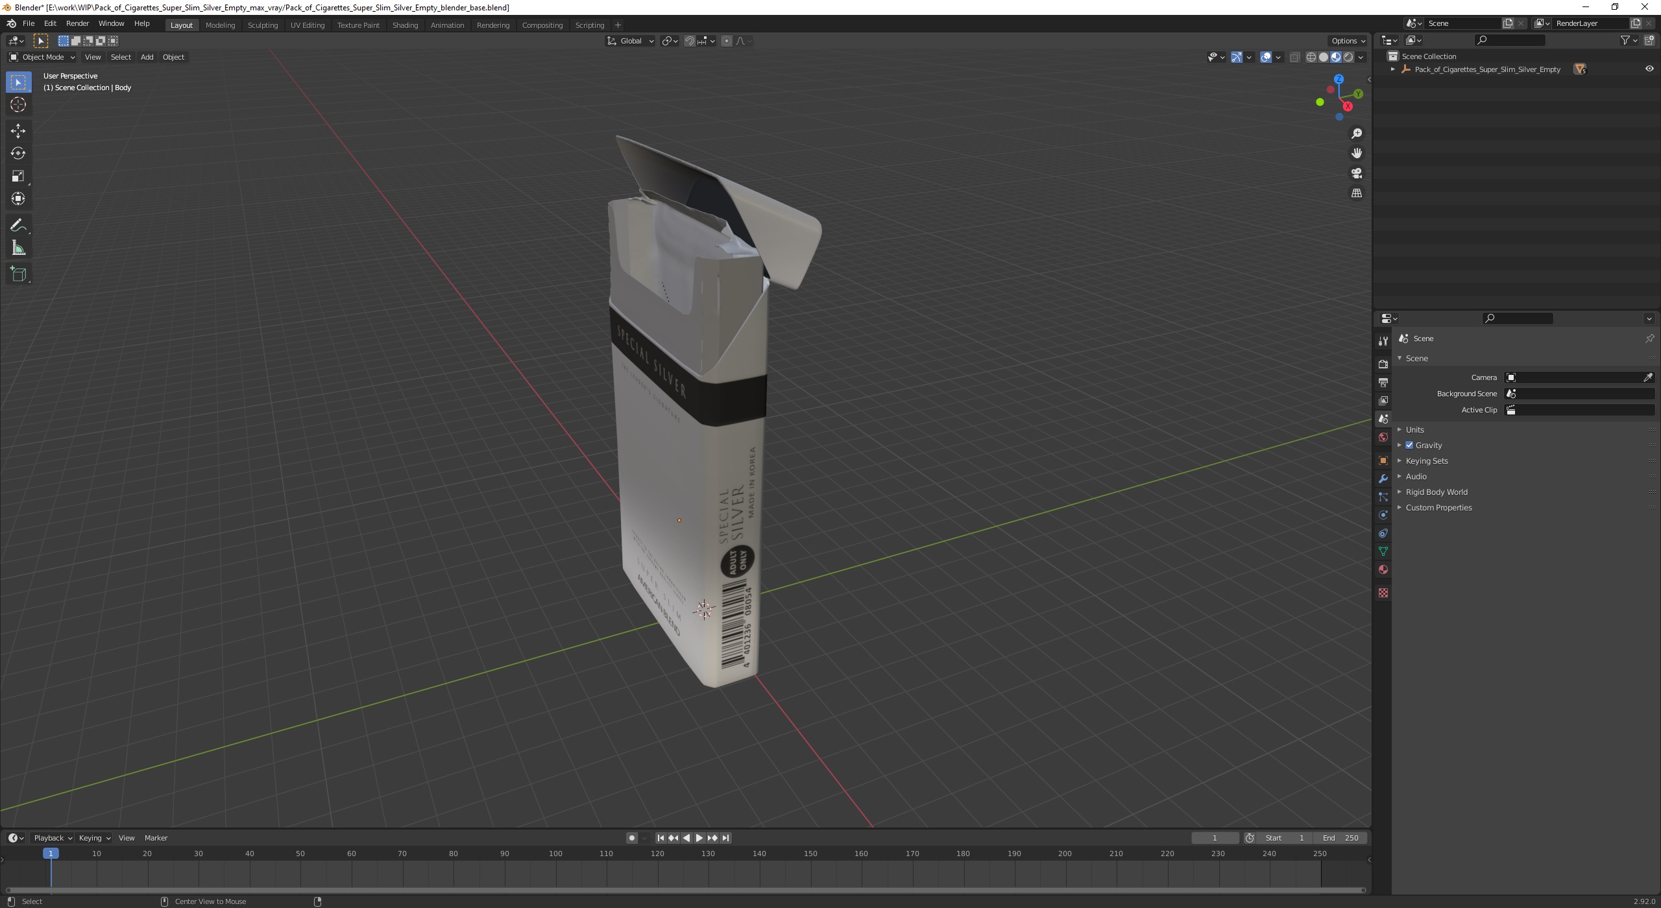Click the zoom magnifier viewport gizmo

[x=1356, y=134]
